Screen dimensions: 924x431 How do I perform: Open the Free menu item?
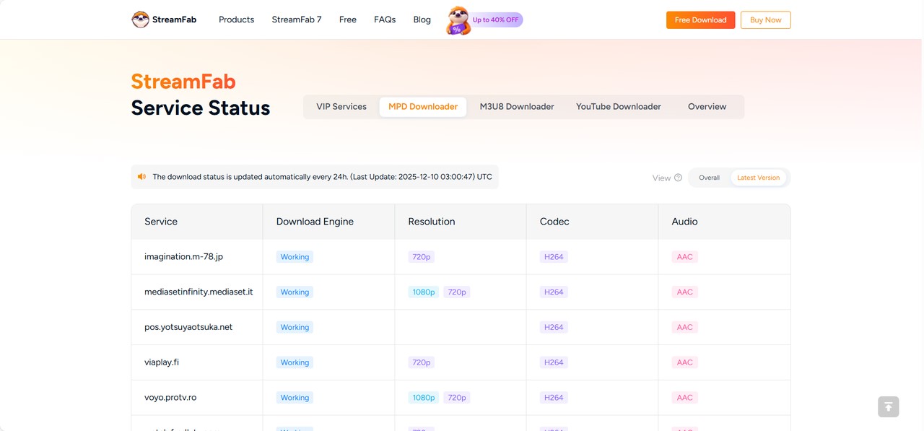348,19
